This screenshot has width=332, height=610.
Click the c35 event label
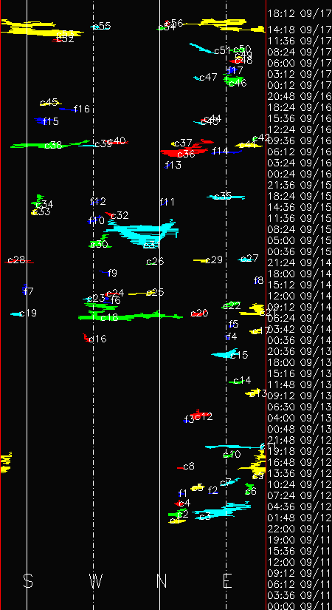tap(223, 196)
